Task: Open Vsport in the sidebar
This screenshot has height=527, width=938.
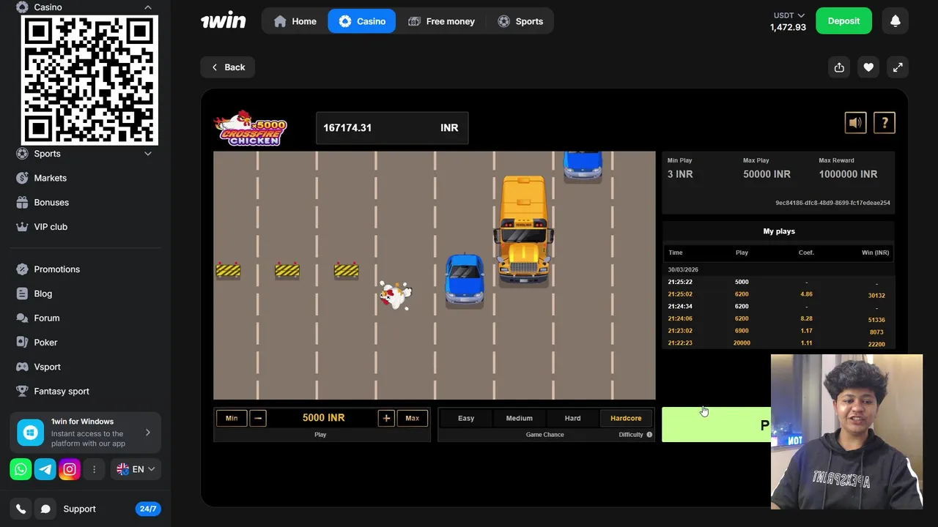Action: 47,367
